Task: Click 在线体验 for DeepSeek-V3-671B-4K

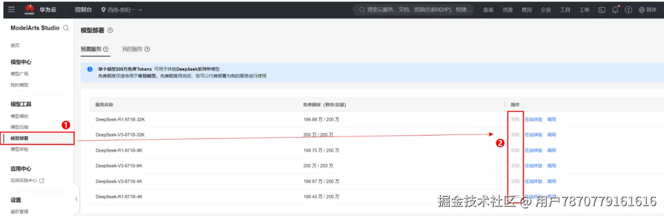Action: pyautogui.click(x=534, y=181)
